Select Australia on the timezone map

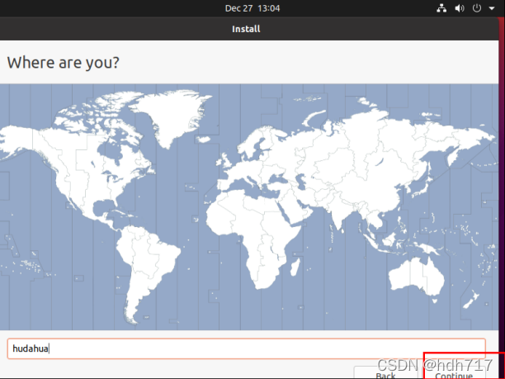click(x=417, y=275)
